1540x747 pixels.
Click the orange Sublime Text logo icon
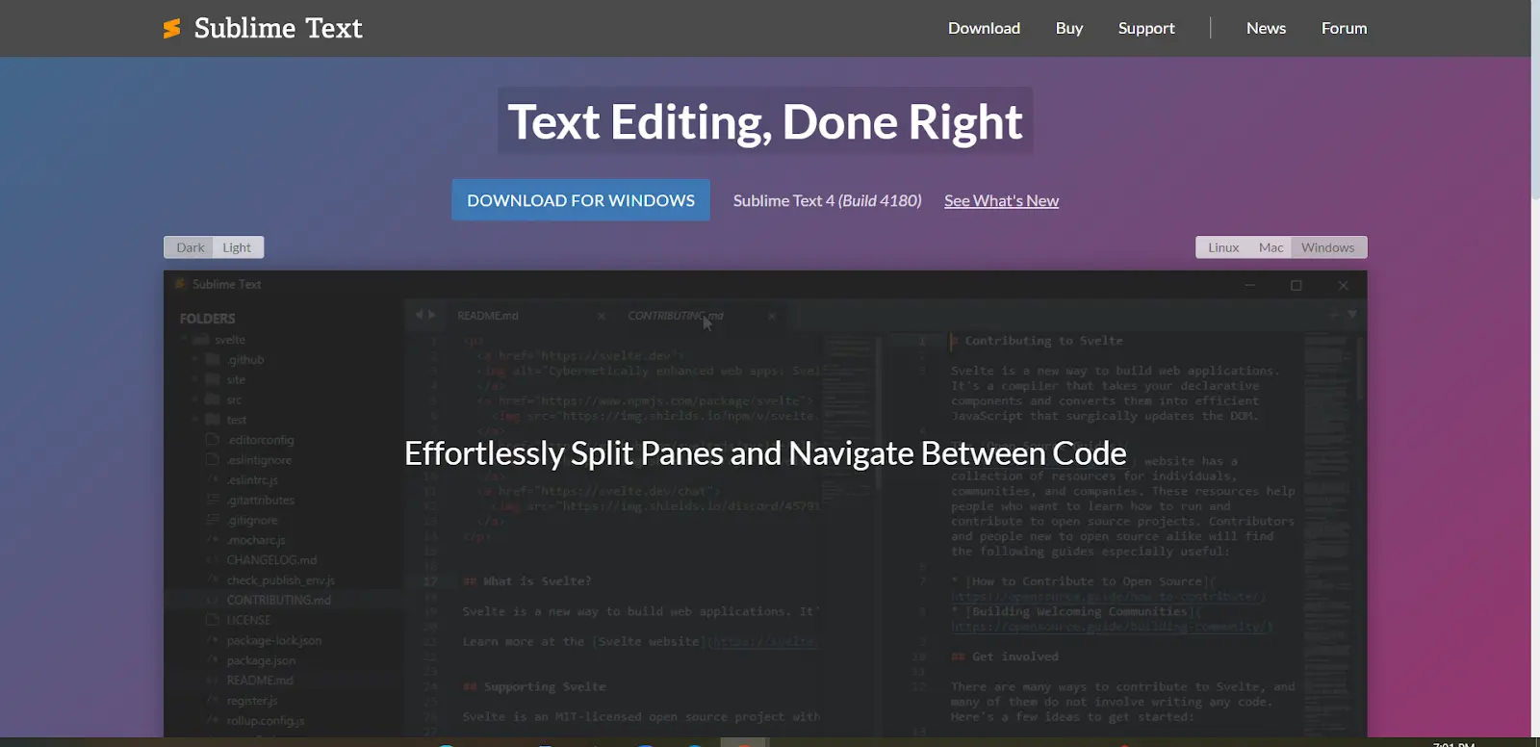point(172,29)
